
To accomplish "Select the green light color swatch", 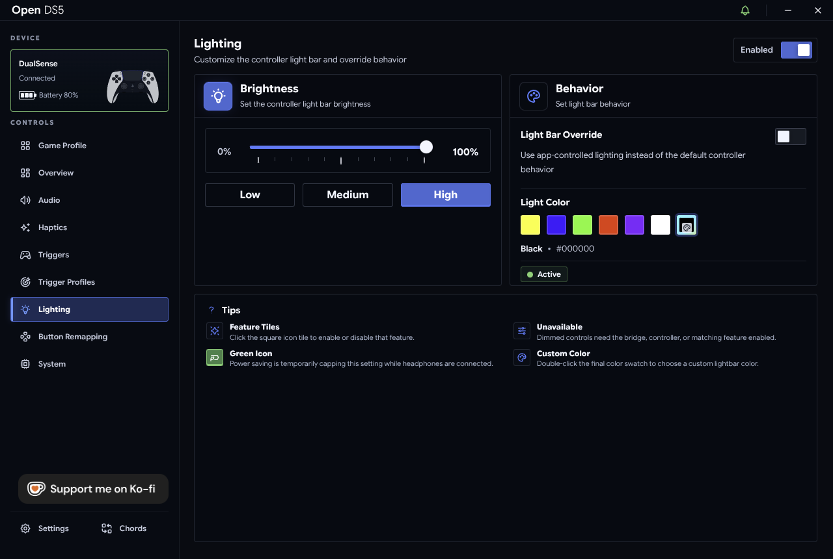I will pyautogui.click(x=582, y=225).
